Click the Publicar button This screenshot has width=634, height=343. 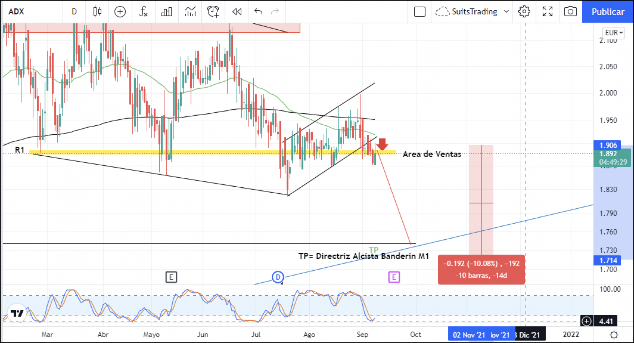pyautogui.click(x=608, y=12)
